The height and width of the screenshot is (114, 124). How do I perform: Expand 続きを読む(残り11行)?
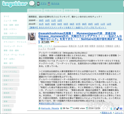click(x=50, y=103)
